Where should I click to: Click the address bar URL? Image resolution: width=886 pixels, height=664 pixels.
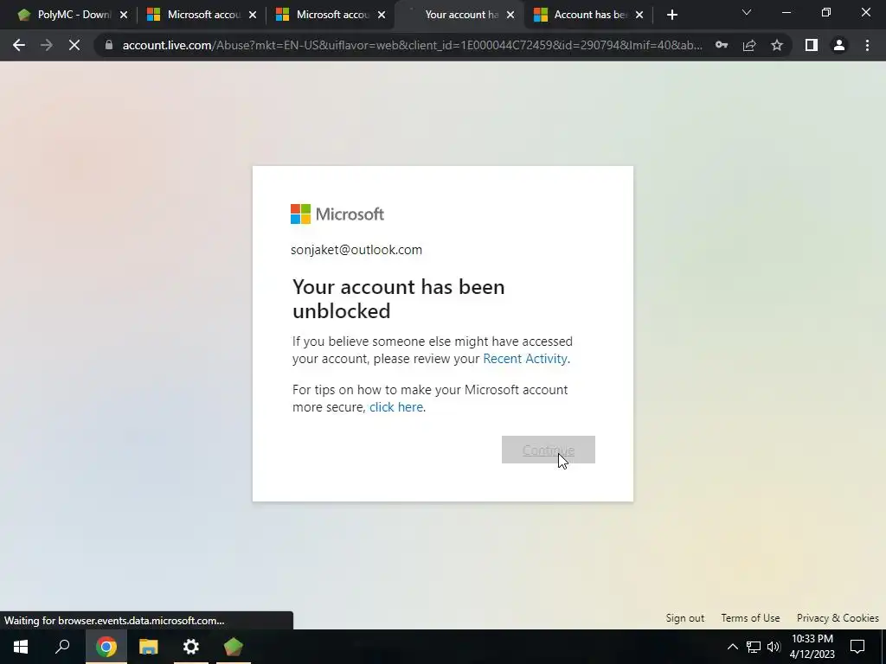click(412, 45)
